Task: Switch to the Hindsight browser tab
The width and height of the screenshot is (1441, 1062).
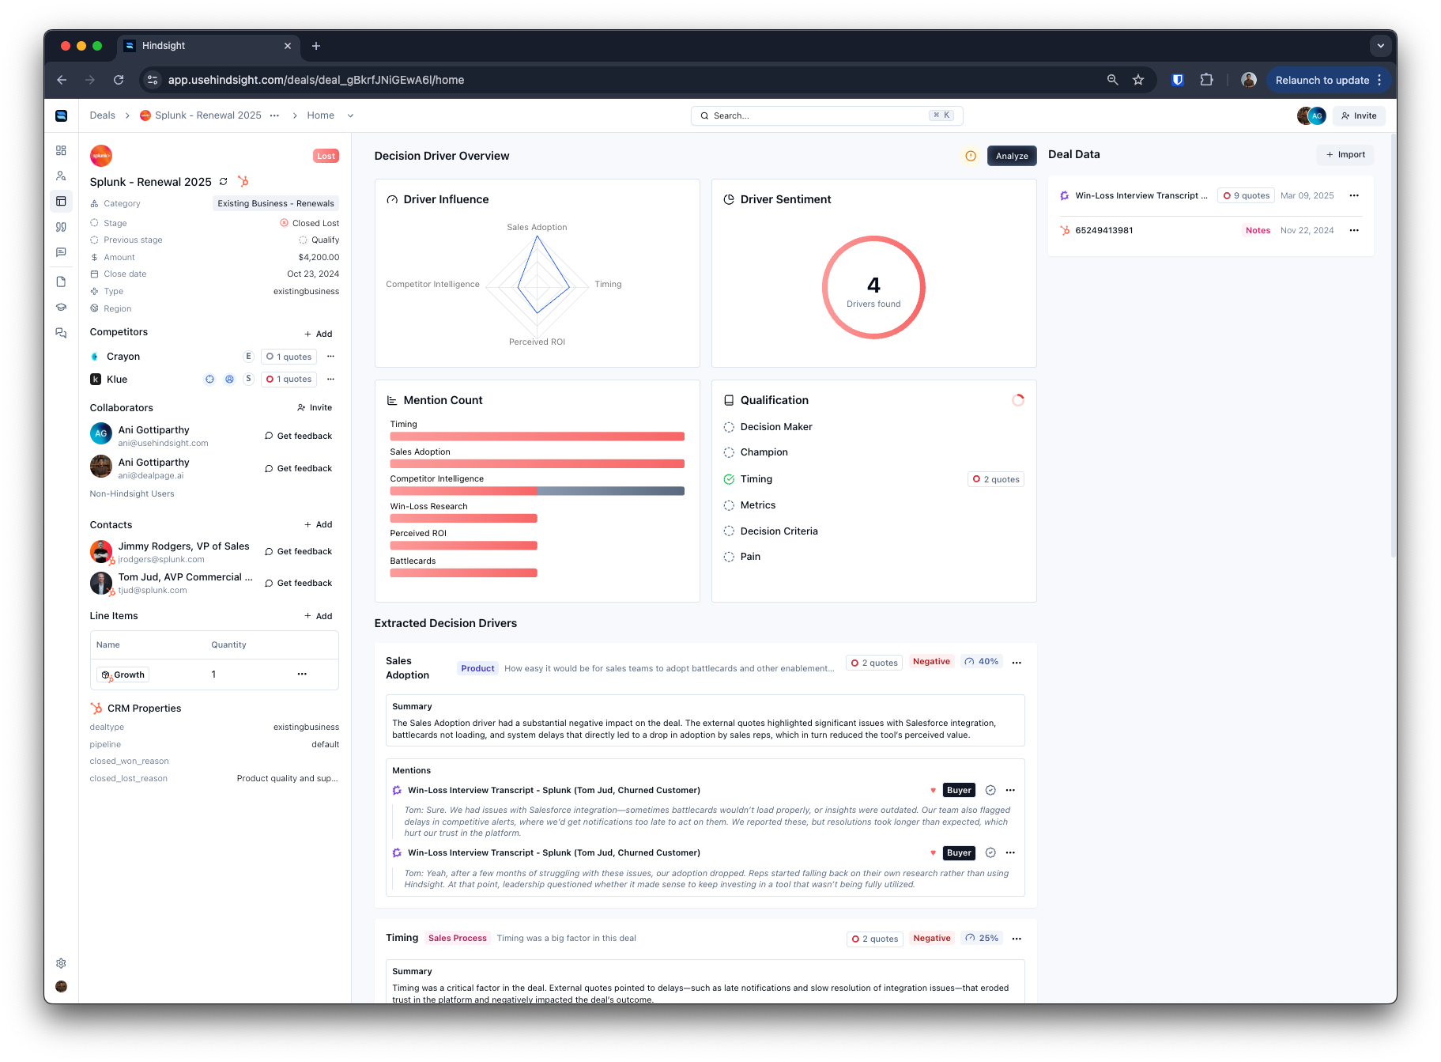Action: pos(209,46)
